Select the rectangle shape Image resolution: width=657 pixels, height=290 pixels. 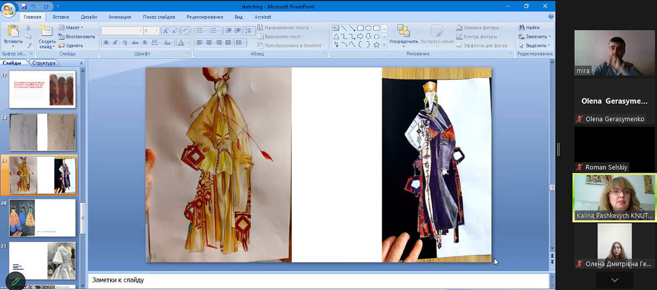coord(360,28)
